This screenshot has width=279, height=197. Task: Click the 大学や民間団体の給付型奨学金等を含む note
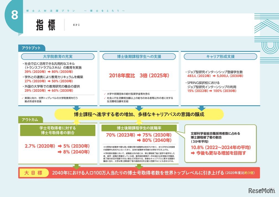(x=127, y=94)
